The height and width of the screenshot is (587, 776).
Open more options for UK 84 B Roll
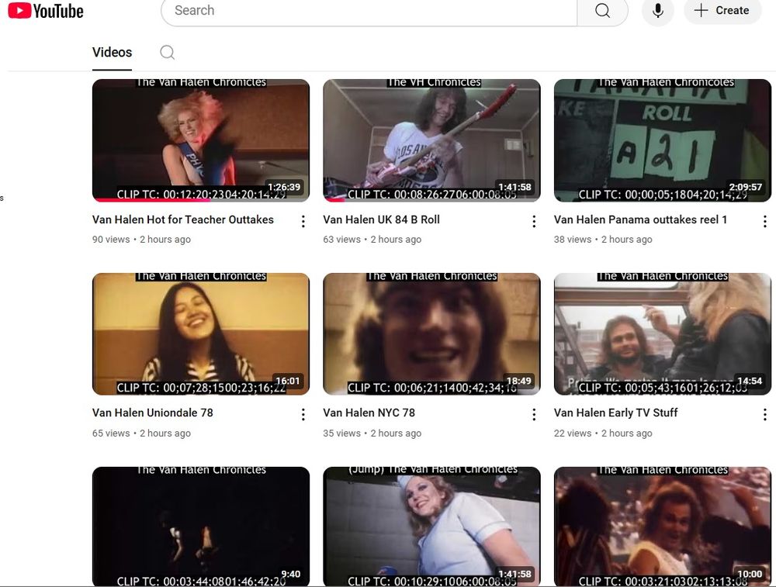[534, 222]
